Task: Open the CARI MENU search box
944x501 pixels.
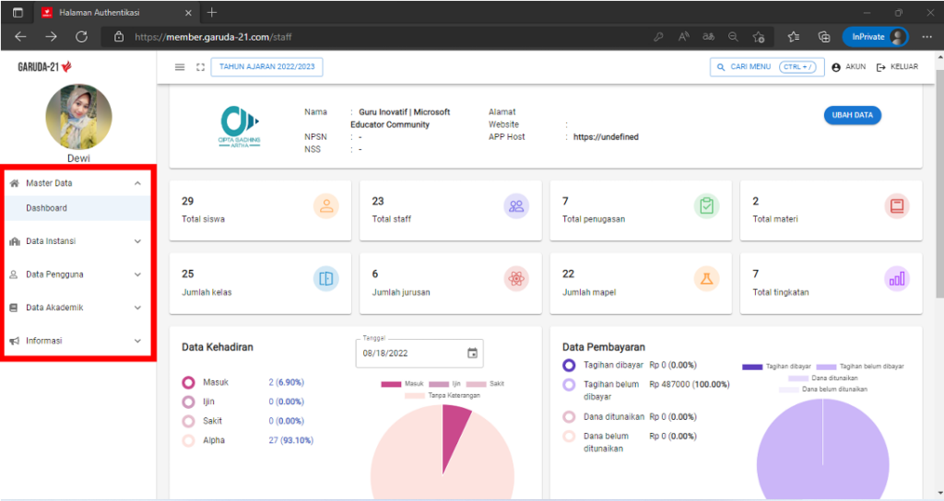Action: [x=767, y=66]
